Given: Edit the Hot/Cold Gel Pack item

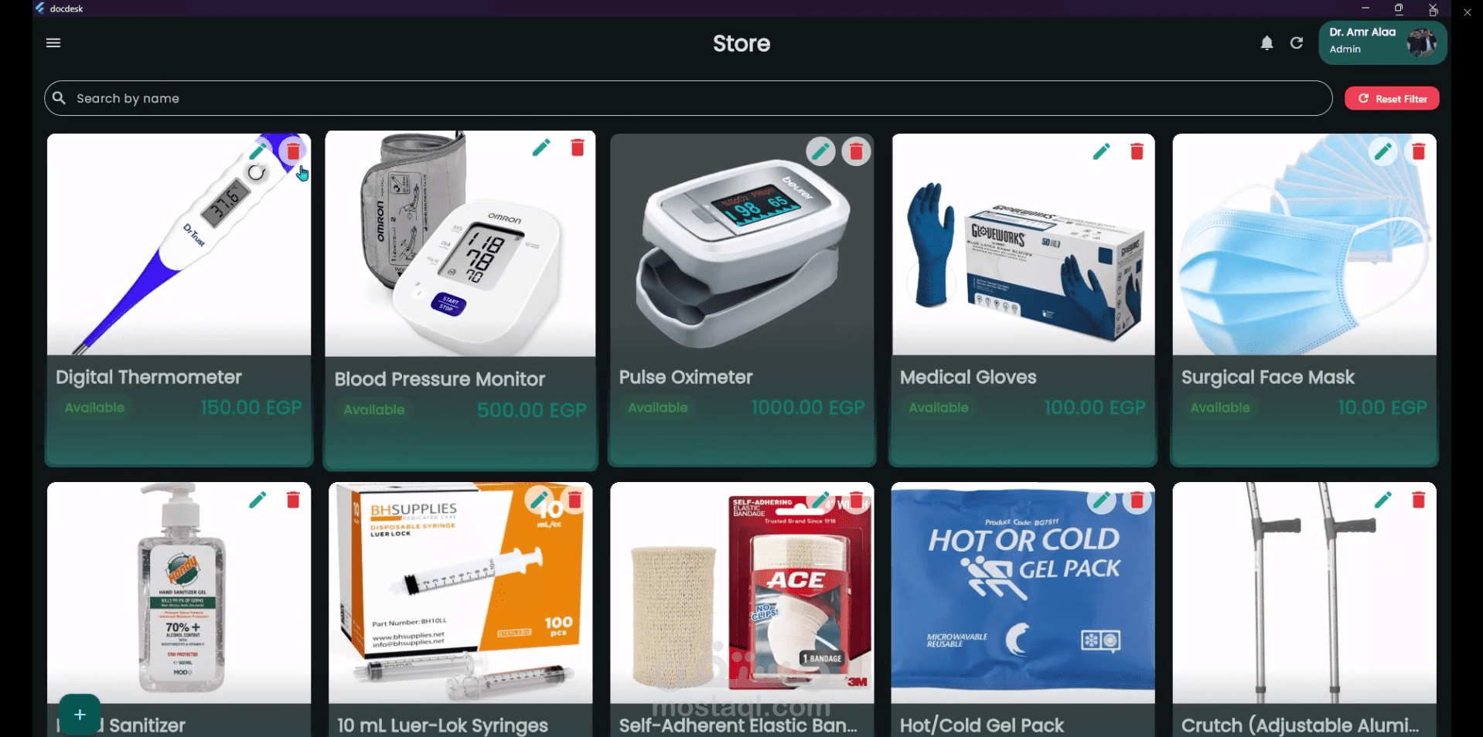Looking at the screenshot, I should pyautogui.click(x=1101, y=501).
